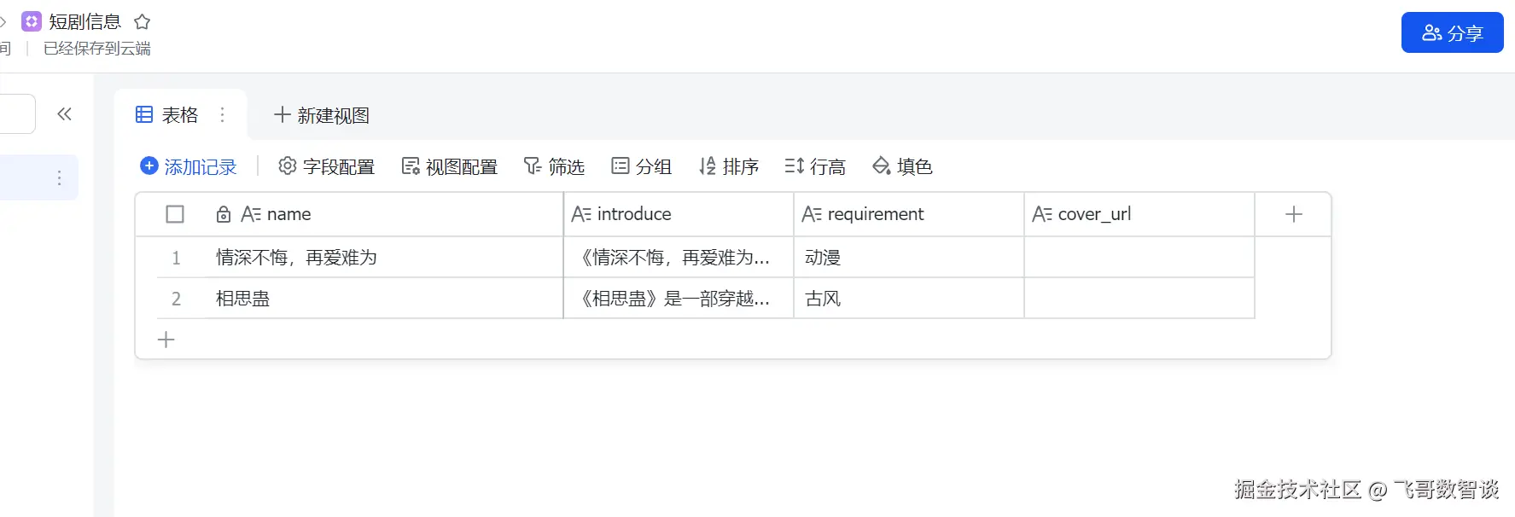Add a new column with plus icon
This screenshot has width=1515, height=517.
(x=1294, y=214)
